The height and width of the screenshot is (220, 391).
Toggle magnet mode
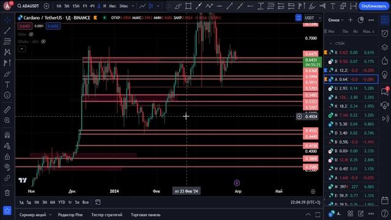coord(7,135)
